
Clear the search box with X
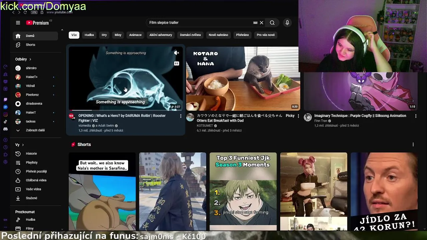click(262, 23)
